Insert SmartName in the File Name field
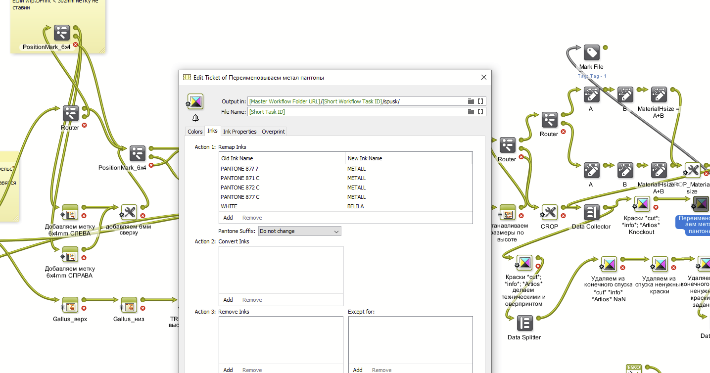 coord(480,112)
